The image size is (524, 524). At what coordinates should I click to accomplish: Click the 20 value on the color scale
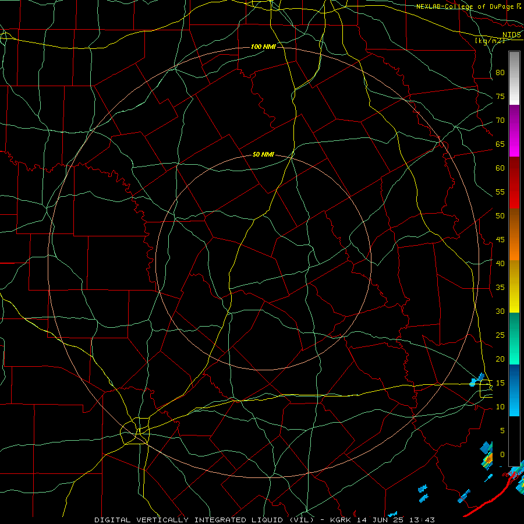[x=500, y=359]
